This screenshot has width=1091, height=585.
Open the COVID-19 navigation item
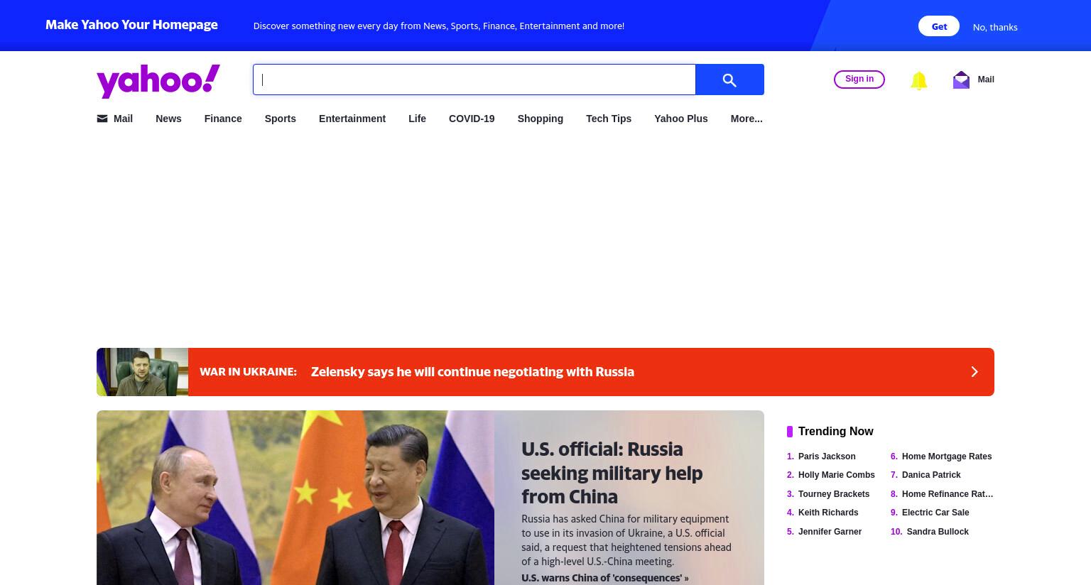[x=472, y=119]
